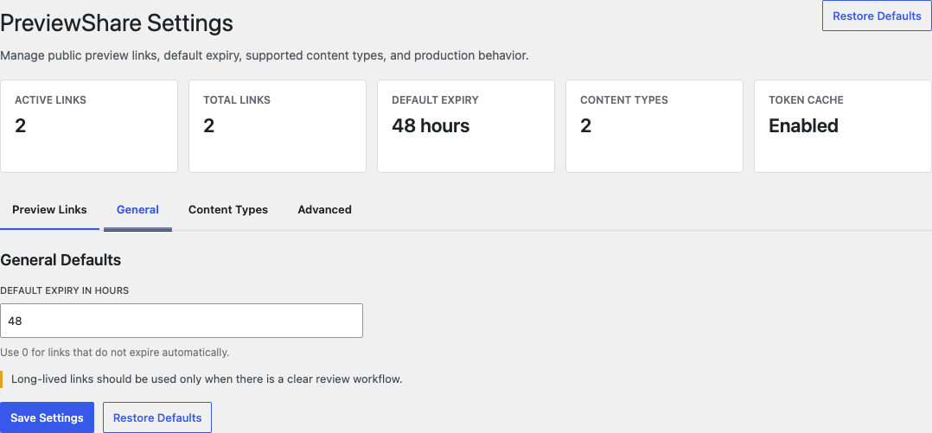Click the Content Types count card
Viewport: 932px width, 433px height.
[x=654, y=126]
